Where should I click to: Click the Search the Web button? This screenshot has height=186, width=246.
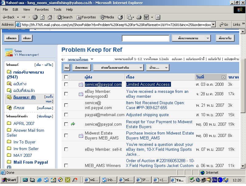pos(225,38)
